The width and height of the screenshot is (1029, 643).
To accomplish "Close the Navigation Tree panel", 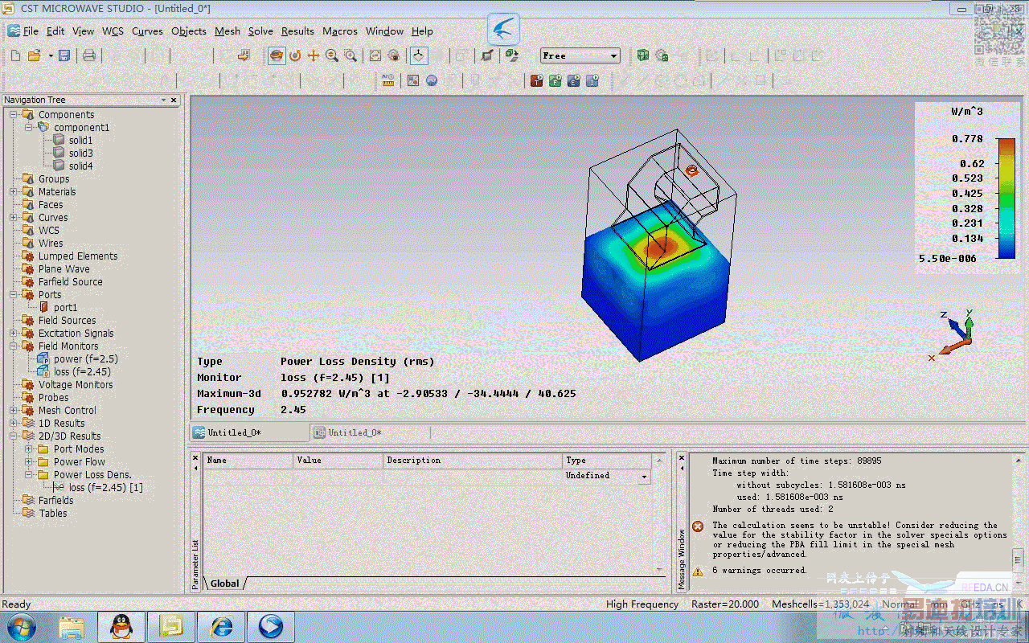I will click(x=174, y=100).
